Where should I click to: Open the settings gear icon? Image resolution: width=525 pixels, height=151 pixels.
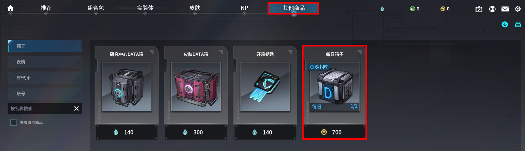click(x=518, y=9)
